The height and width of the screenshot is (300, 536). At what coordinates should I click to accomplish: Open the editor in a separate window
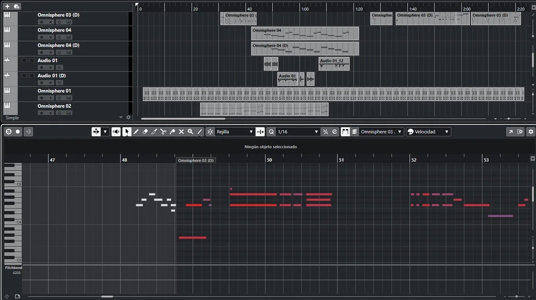click(511, 132)
